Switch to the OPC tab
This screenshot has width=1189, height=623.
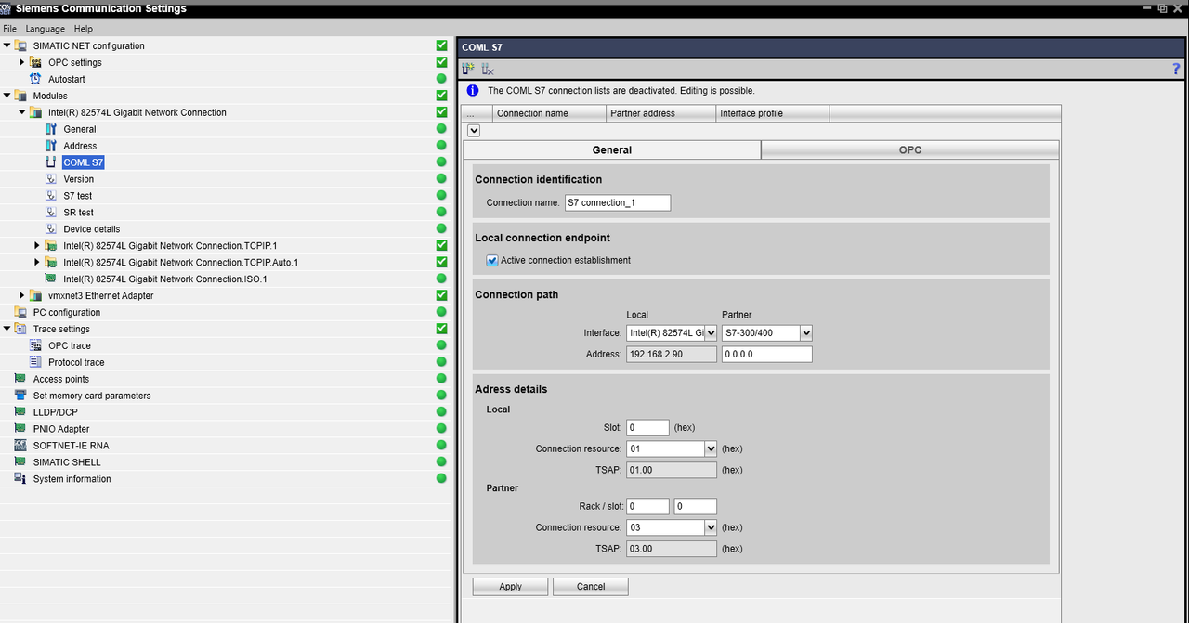pos(910,149)
